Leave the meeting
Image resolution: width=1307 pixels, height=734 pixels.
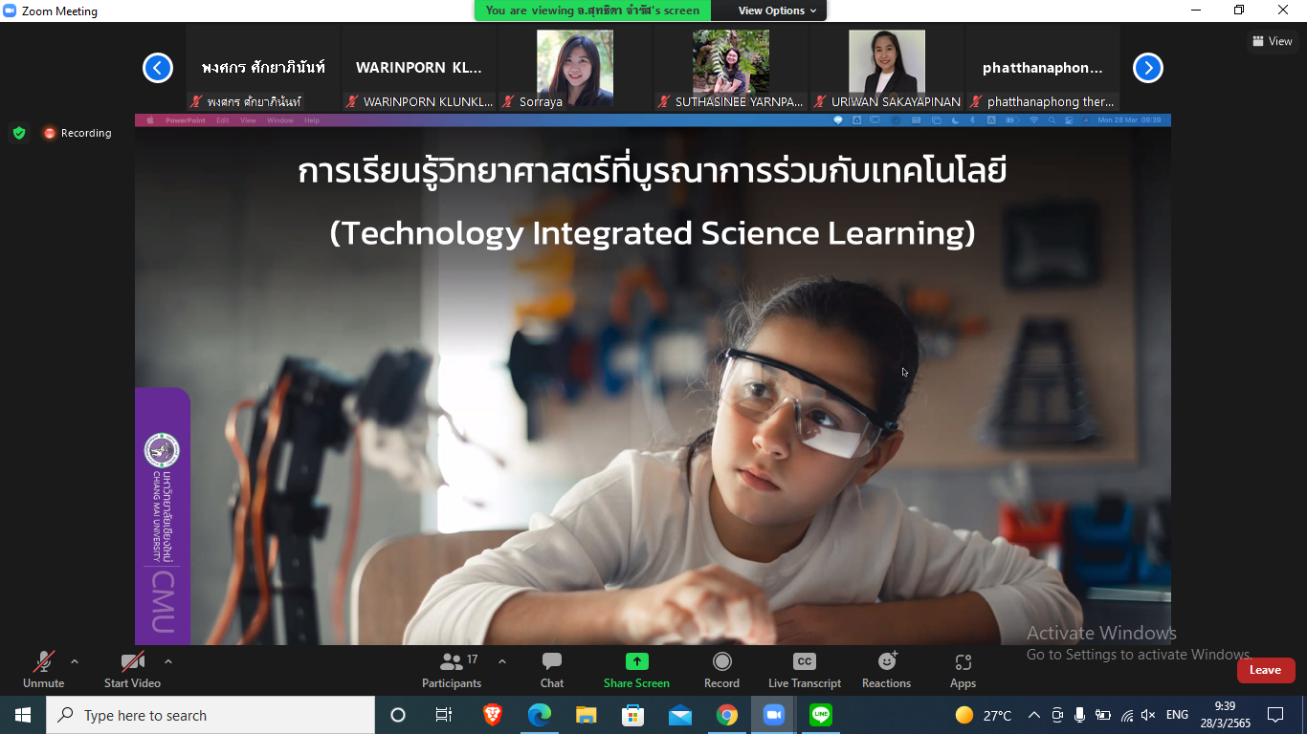tap(1266, 670)
